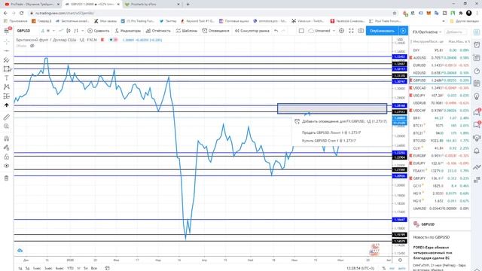Take a chart snapshot with camera icon
The height and width of the screenshot is (271, 482).
[x=361, y=31]
